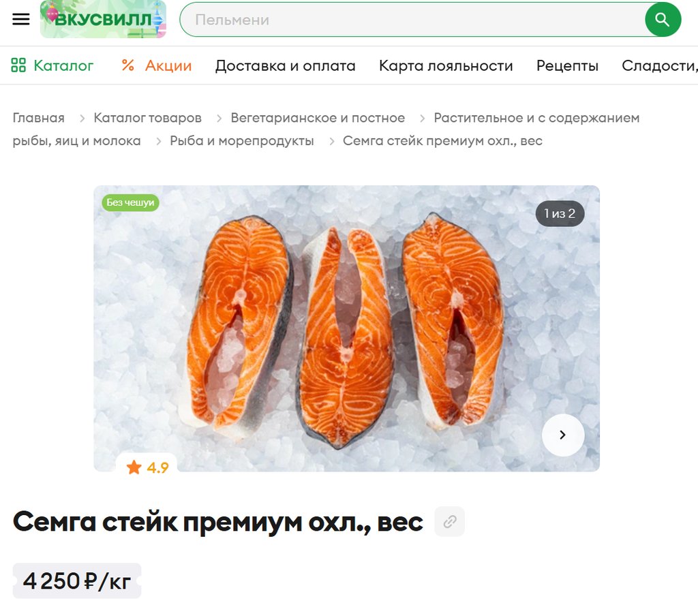Viewport: 698px width, 603px height.
Task: Open Сладости menu item
Action: pos(660,65)
